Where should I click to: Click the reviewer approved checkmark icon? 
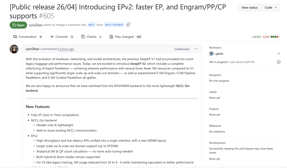(x=278, y=54)
